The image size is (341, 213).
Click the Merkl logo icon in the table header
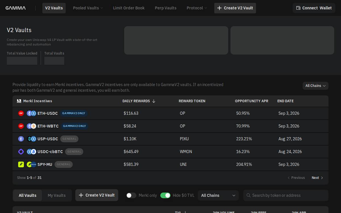19,101
